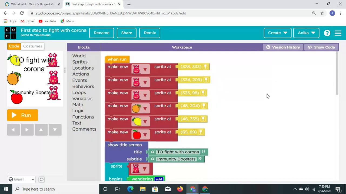The width and height of the screenshot is (346, 194).
Task: Open the hamburger menu icon
Action: tap(338, 33)
